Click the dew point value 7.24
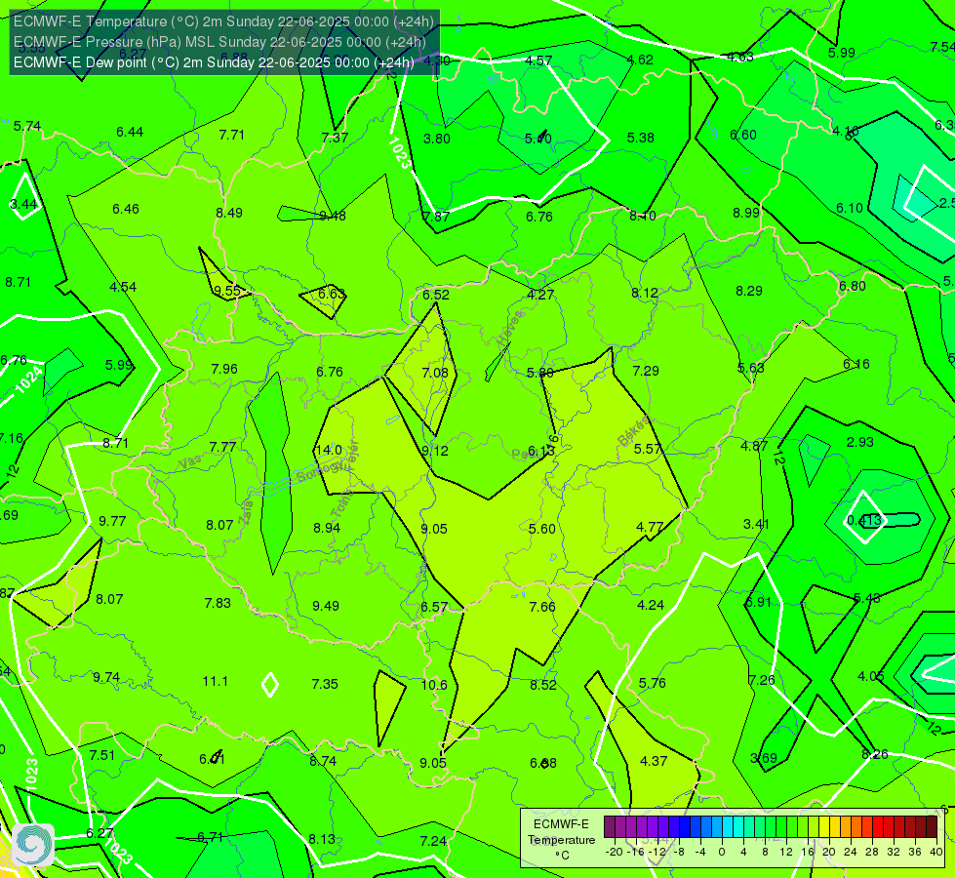Image resolution: width=955 pixels, height=878 pixels. [x=433, y=842]
